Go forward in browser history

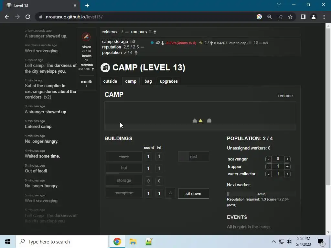17,17
